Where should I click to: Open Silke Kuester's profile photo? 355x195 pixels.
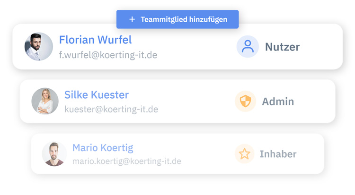[x=45, y=101]
